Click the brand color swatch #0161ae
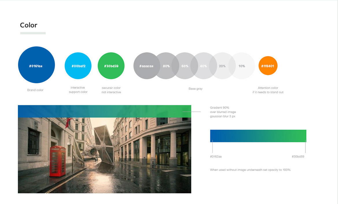Screen dimensions: 338x204 pyautogui.click(x=36, y=65)
